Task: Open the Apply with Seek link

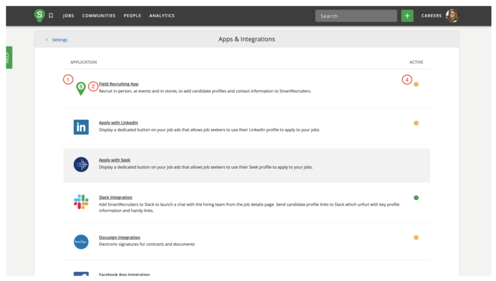Action: pos(114,160)
